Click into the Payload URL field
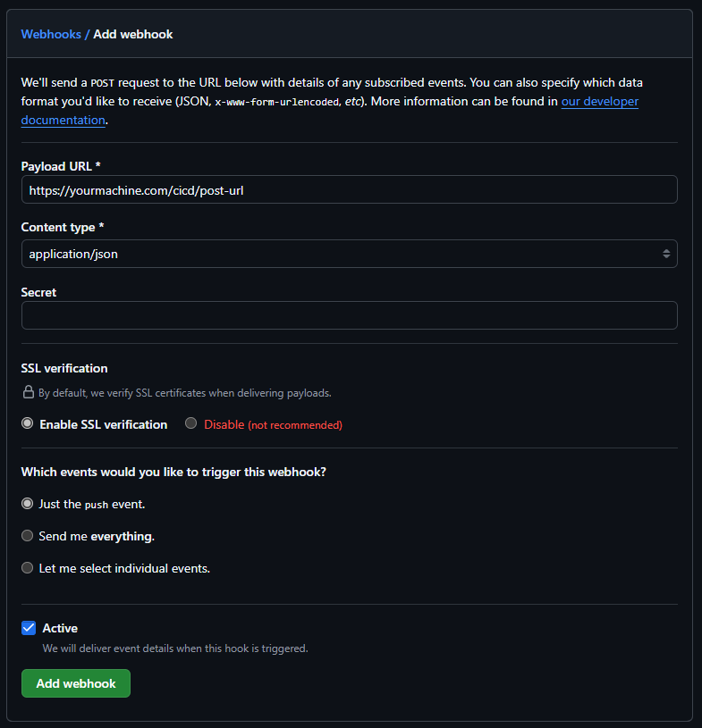 coord(349,190)
